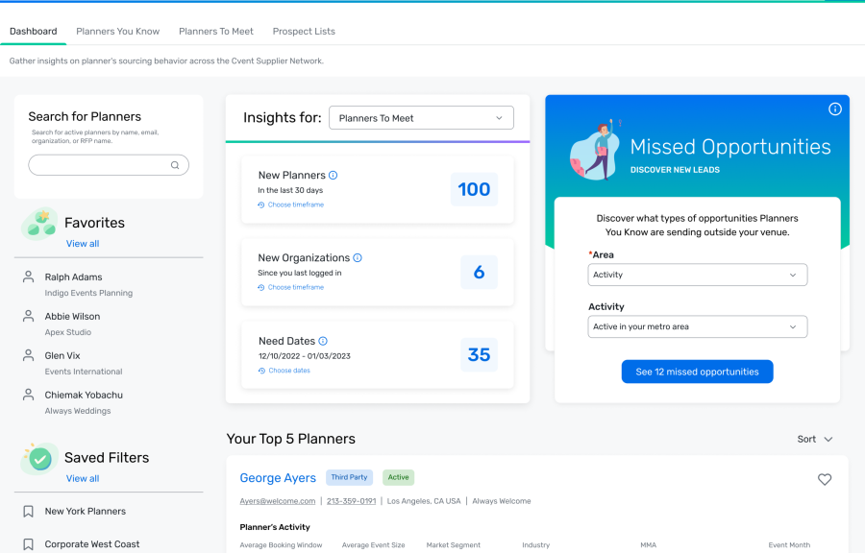The width and height of the screenshot is (865, 553).
Task: Expand the Sort dropdown above Top 5 Planners
Action: coord(814,439)
